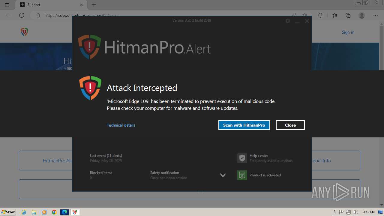
Task: Open media player taskbar icon
Action: tap(44, 212)
